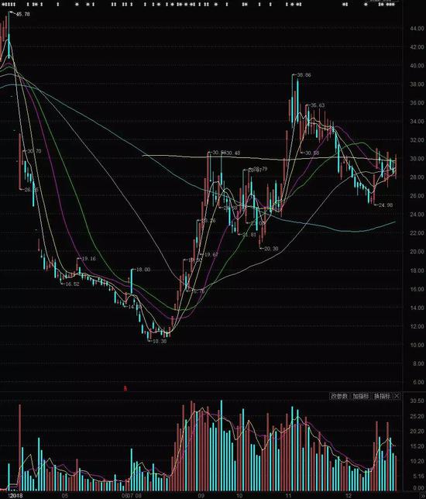Image resolution: width=426 pixels, height=499 pixels.
Task: Click the 44.00 price axis value
Action: click(x=417, y=29)
